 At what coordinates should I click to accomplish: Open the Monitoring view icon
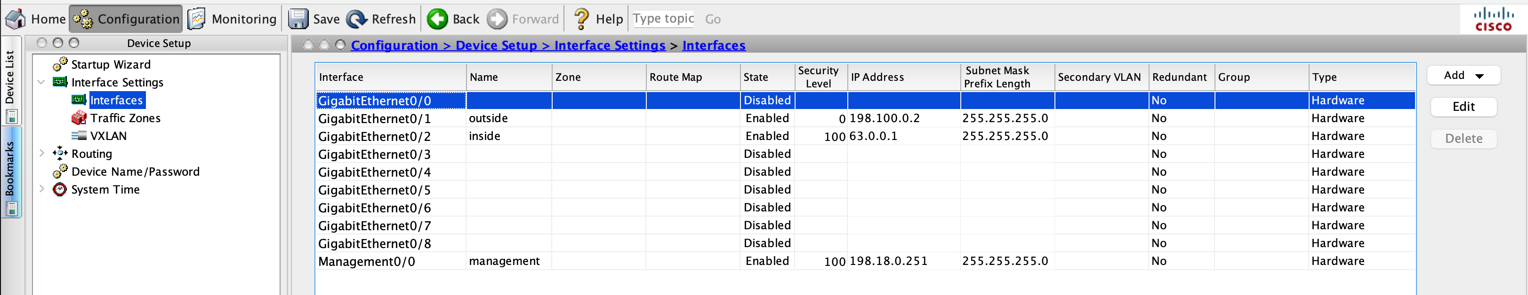[x=197, y=19]
